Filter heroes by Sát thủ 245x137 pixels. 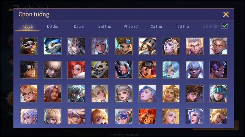(x=105, y=27)
